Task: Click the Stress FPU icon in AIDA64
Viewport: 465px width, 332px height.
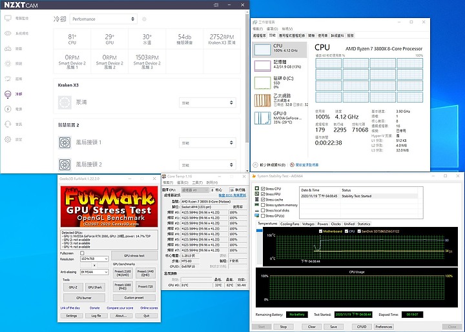Action: 257,193
